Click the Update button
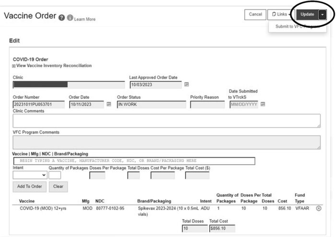336x237 pixels. coord(307,14)
